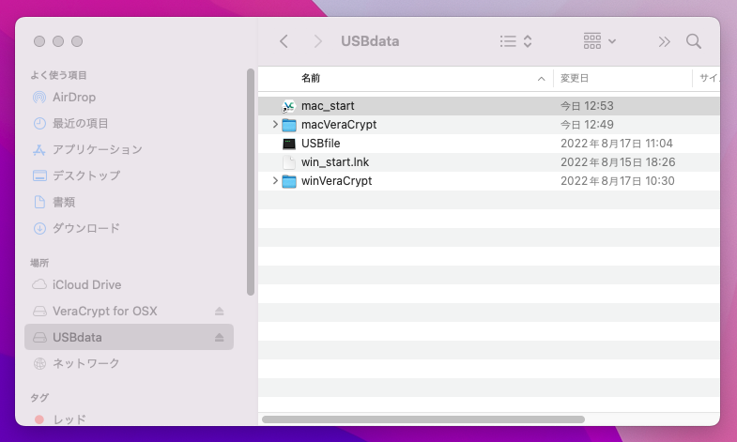
Task: Eject the USBdata volume
Action: (220, 337)
